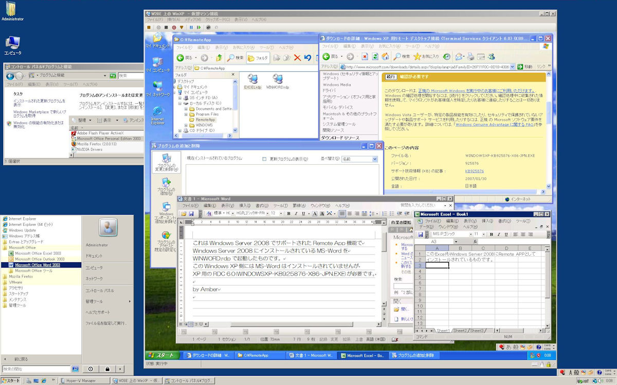Toggle the Folders button in RemoteApp explorer
617x385 pixels.
pos(259,58)
